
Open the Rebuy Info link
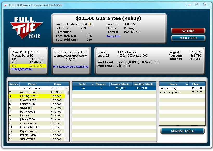coord(113,36)
